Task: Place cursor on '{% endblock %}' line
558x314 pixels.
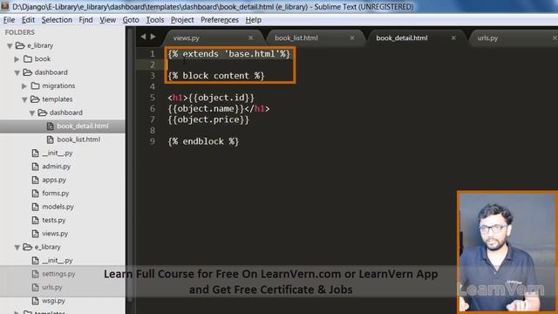Action: pyautogui.click(x=203, y=141)
